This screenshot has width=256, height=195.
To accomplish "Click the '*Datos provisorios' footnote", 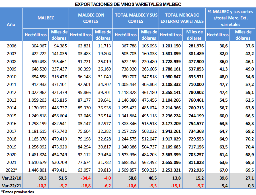I will tap(17, 192).
